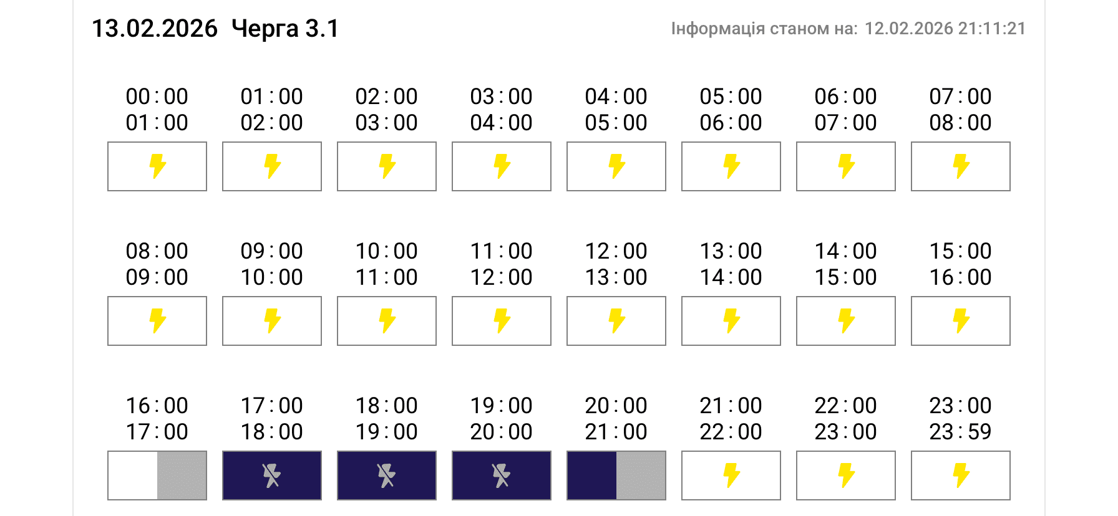
Task: Click the lightning icon for 21:00-22:00
Action: [x=731, y=475]
